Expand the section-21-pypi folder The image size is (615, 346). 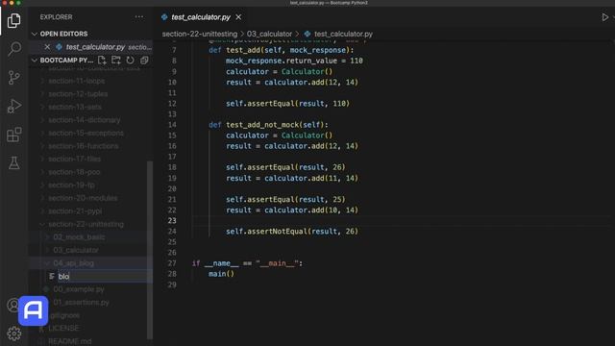75,211
